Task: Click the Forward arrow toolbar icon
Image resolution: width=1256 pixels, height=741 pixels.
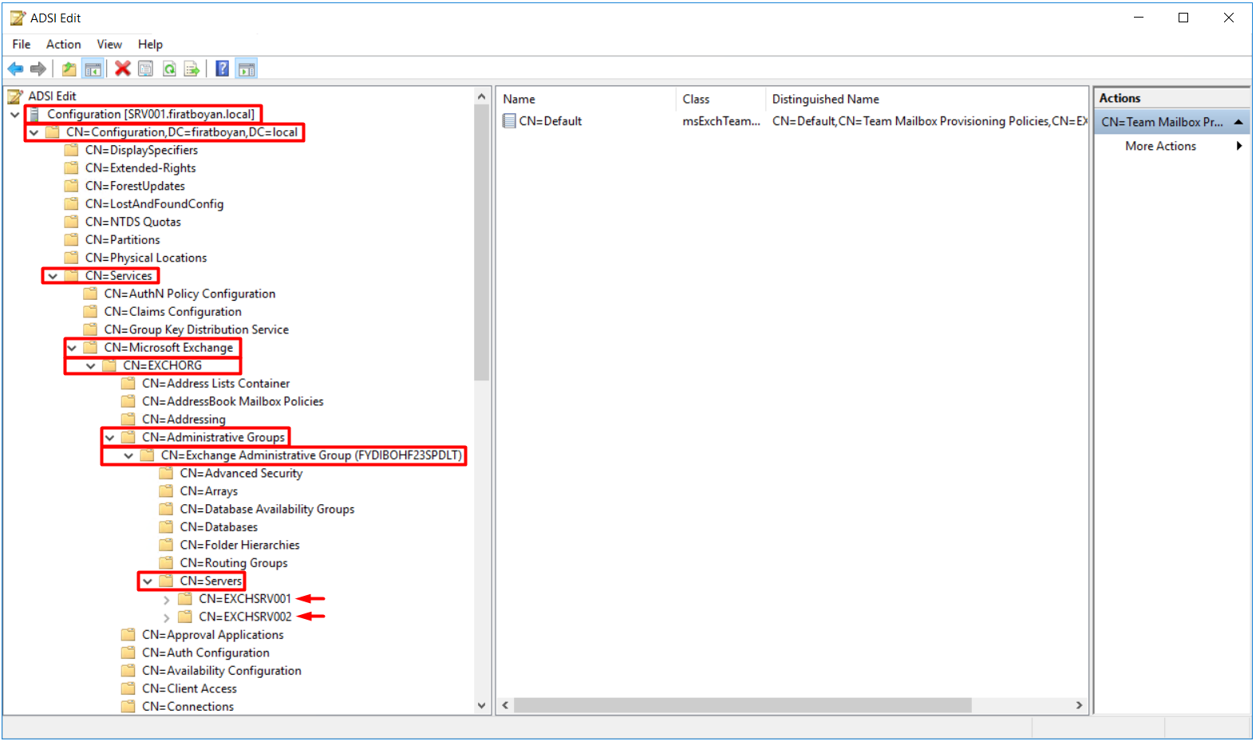Action: click(38, 69)
